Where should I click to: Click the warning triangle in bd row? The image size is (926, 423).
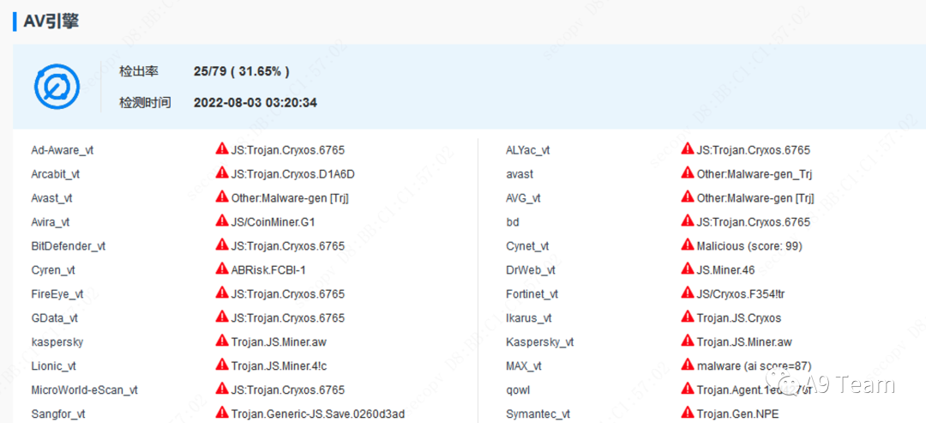pos(688,221)
